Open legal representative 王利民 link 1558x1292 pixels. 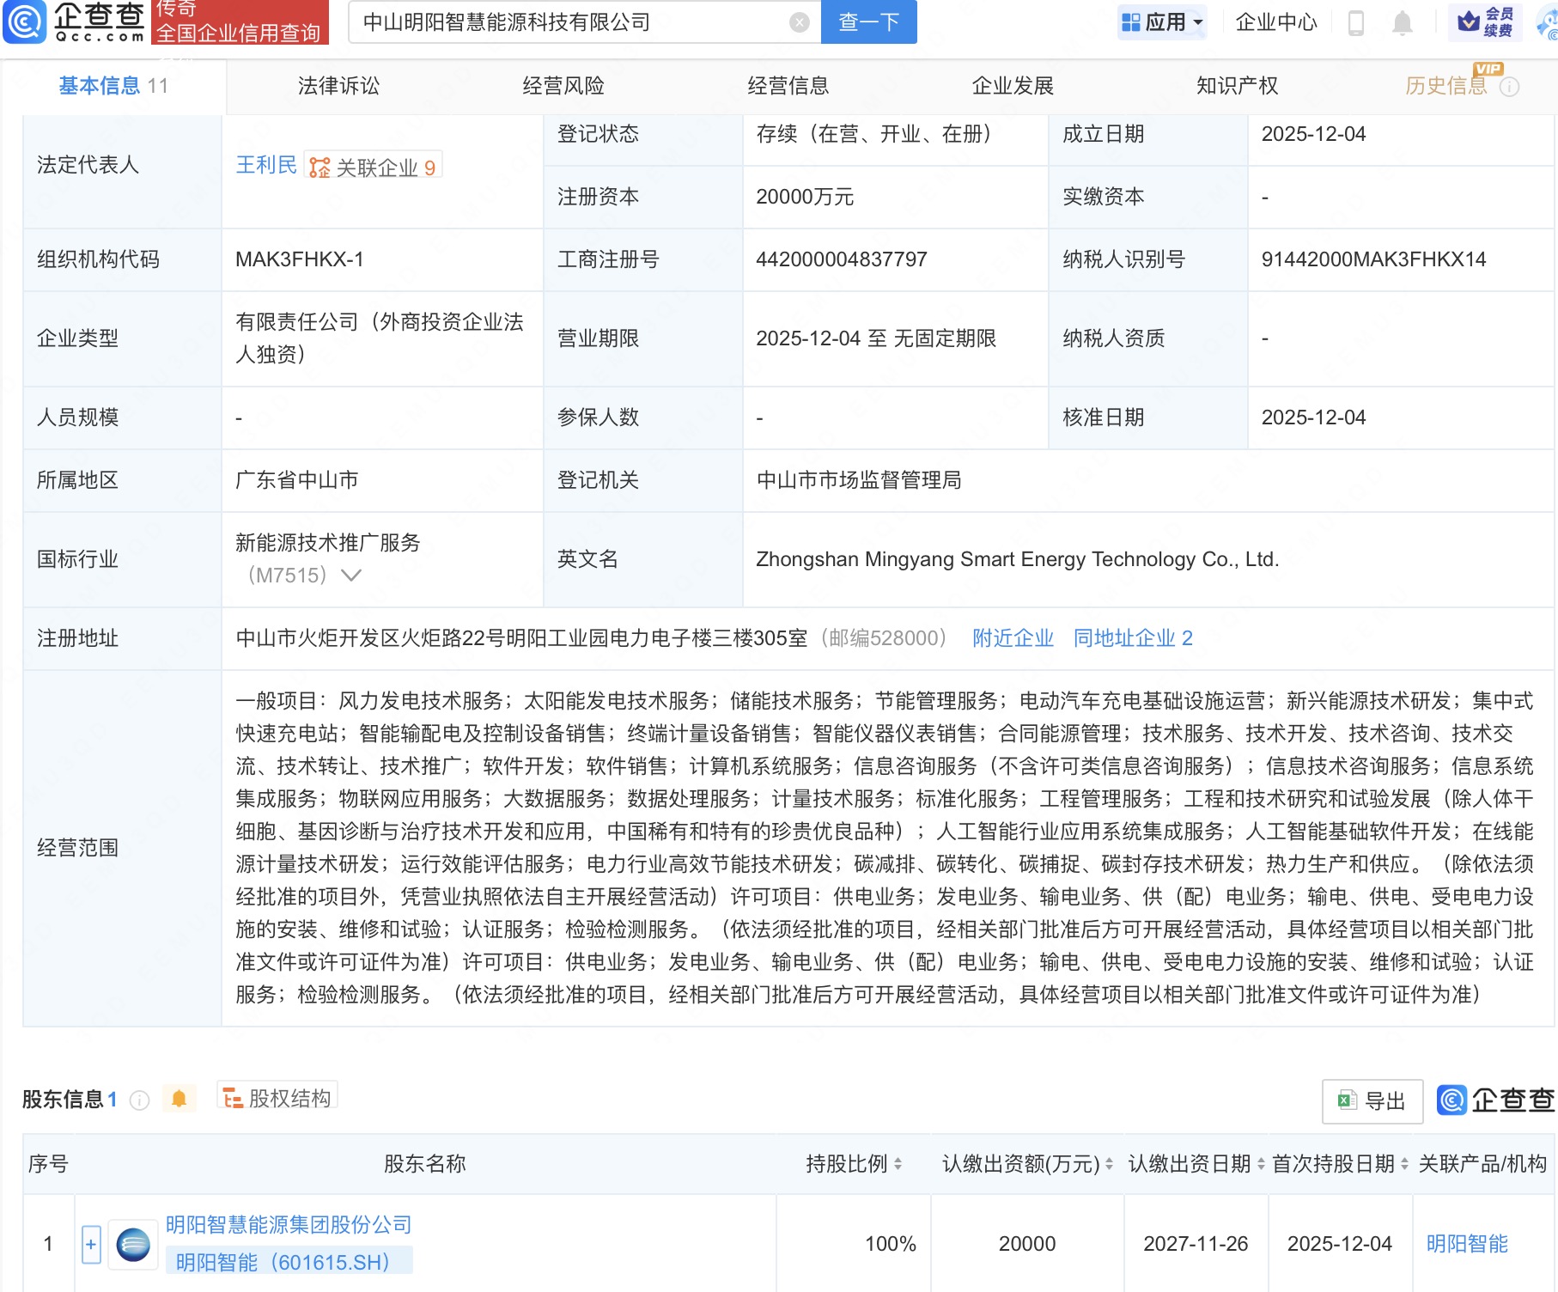[266, 165]
